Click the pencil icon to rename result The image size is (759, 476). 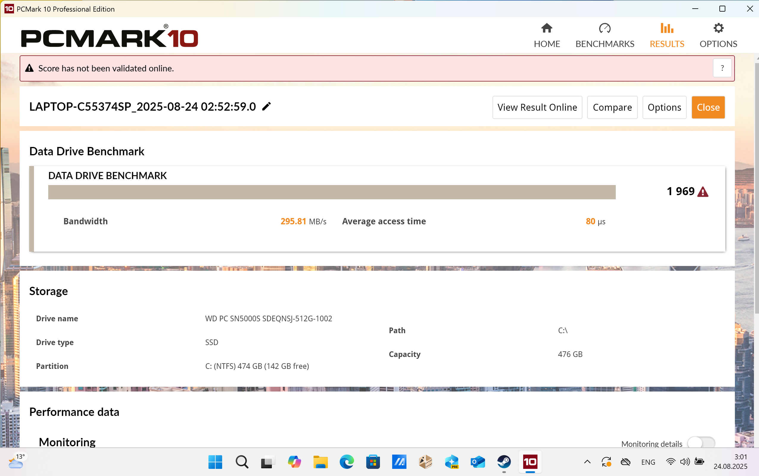click(x=266, y=107)
